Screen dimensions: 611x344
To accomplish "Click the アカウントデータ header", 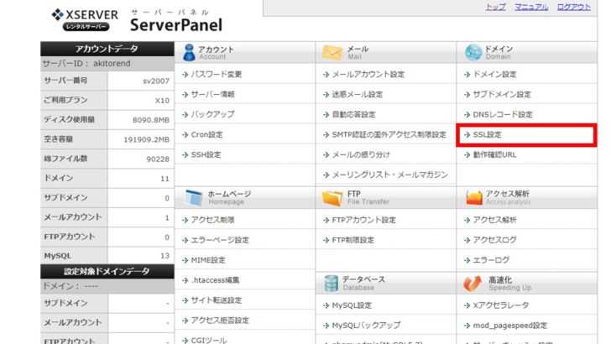I will point(107,49).
